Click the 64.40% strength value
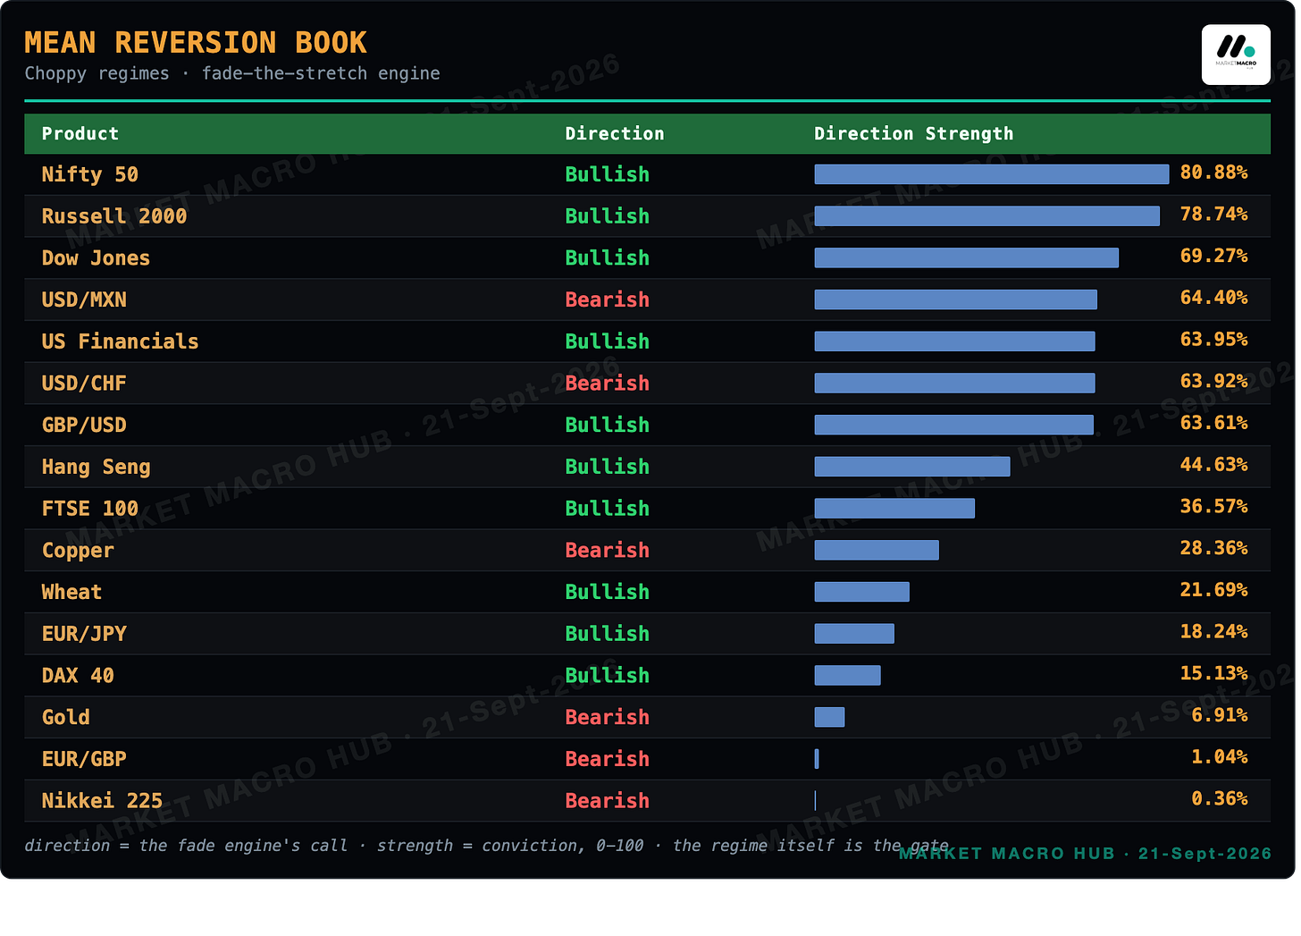Viewport: 1301px width, 936px height. 1213,297
